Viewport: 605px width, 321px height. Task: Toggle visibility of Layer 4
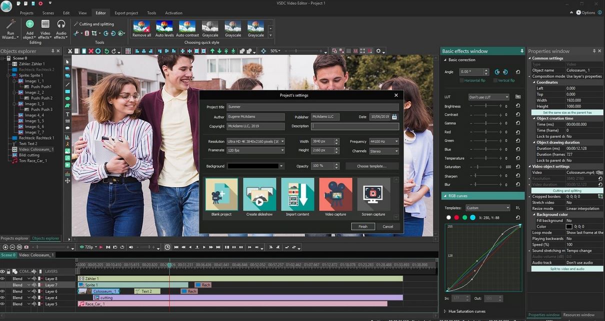pos(2,298)
